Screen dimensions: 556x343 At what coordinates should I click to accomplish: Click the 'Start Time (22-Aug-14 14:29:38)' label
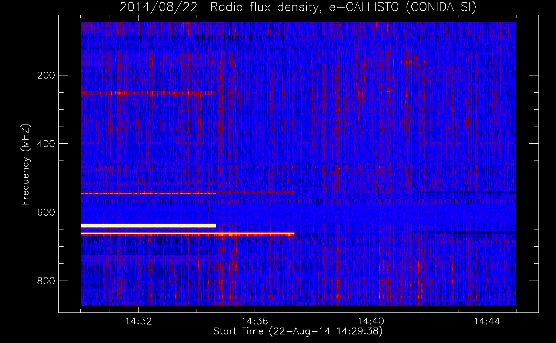(x=298, y=331)
